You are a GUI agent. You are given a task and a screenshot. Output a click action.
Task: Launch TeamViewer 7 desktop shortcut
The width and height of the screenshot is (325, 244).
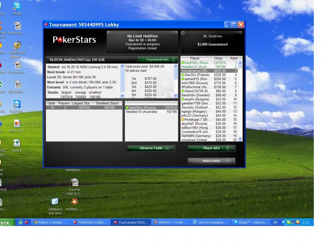coord(17,108)
